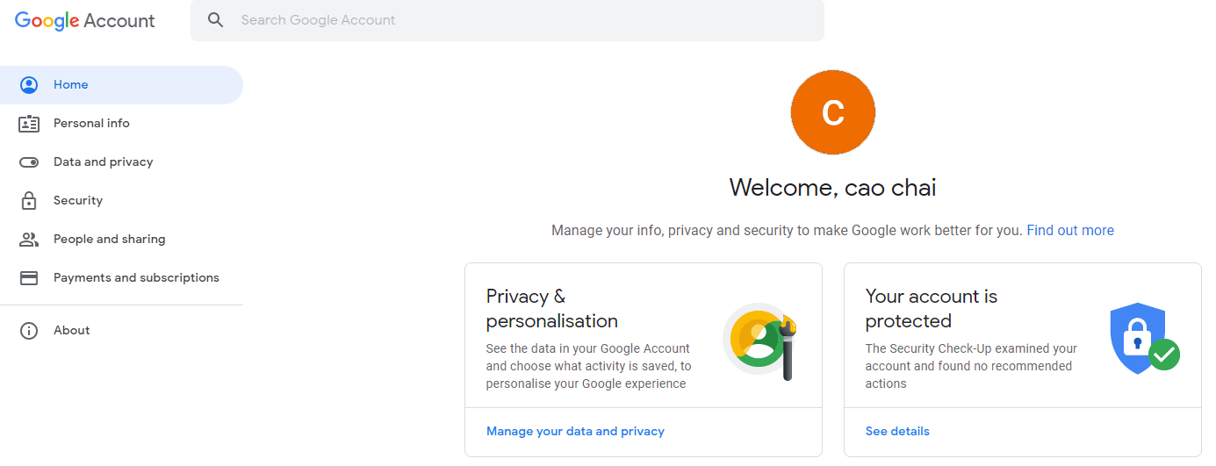Click the Personal info ID card icon
Screen dimensions: 1216x466
point(29,124)
